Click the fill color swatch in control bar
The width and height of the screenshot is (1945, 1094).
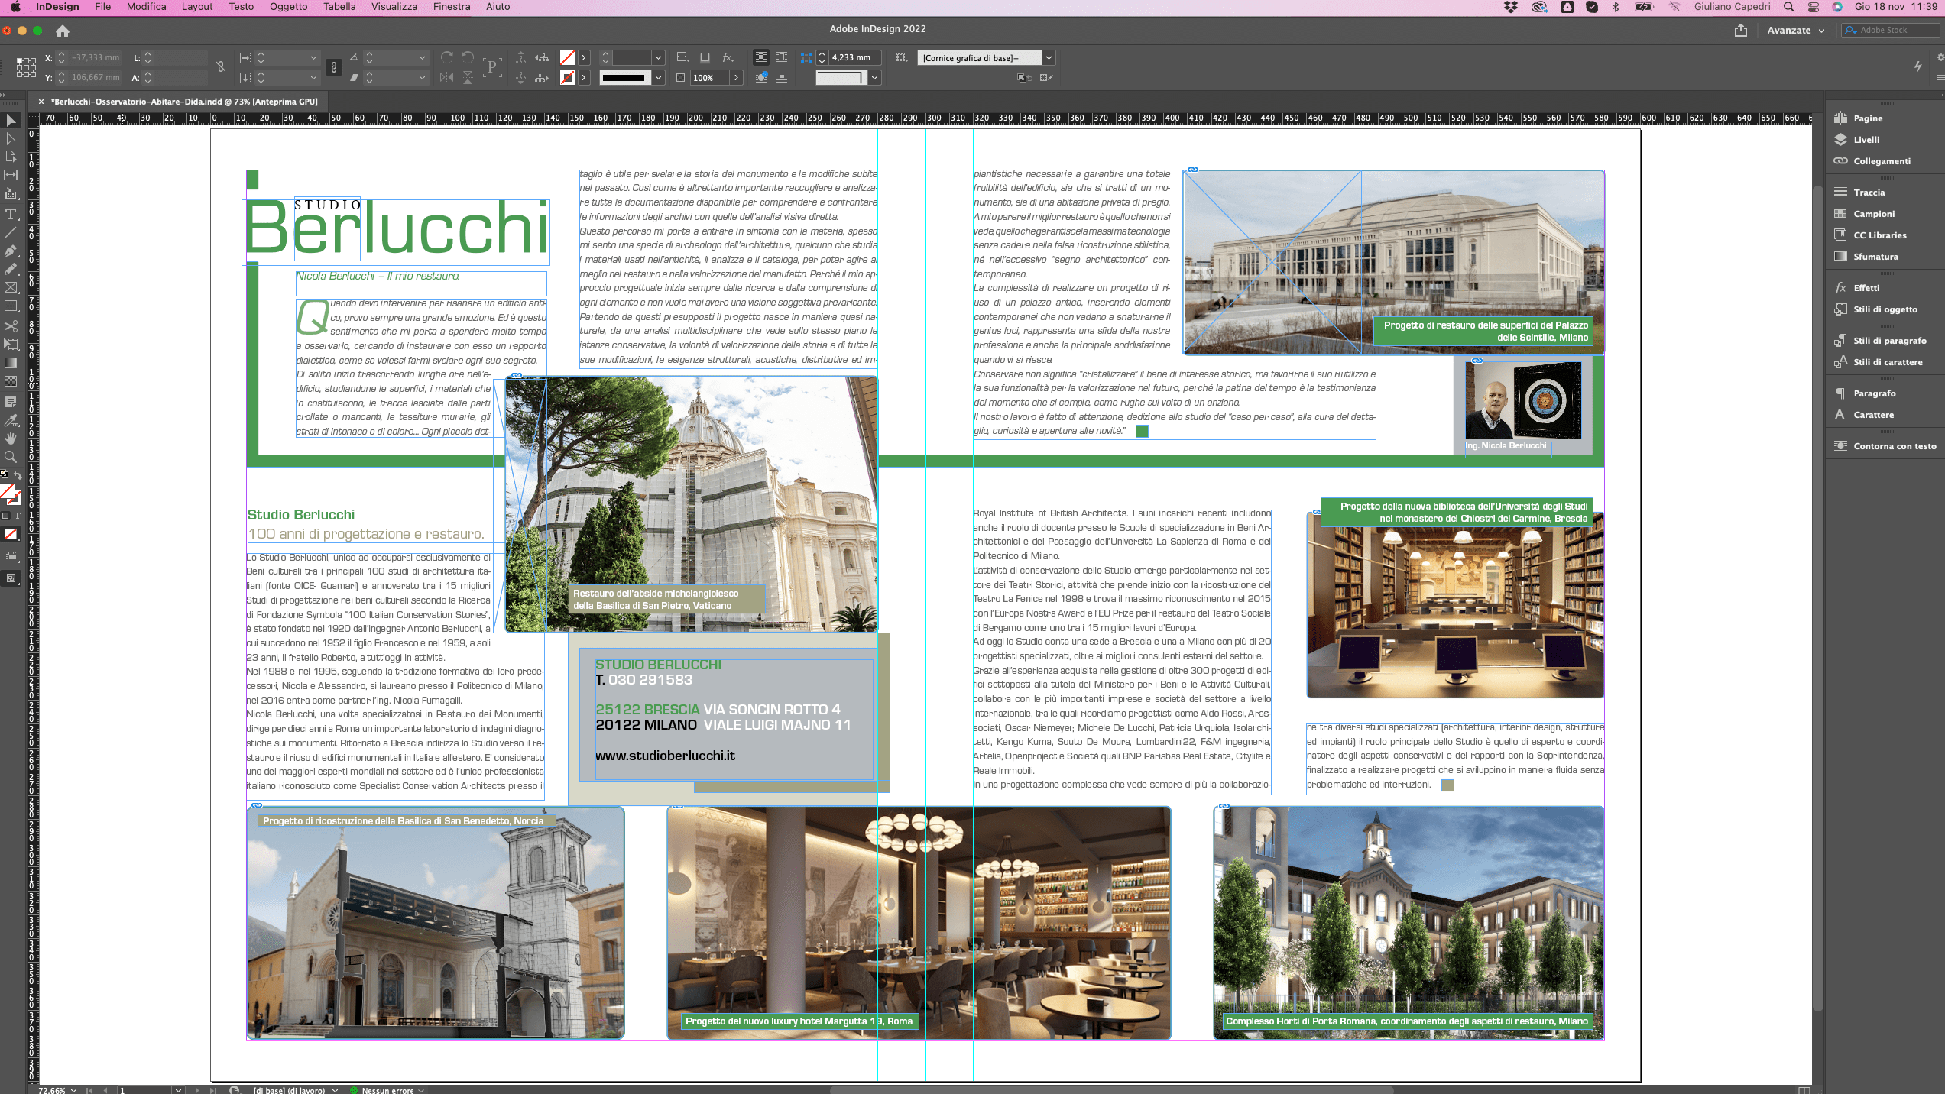pyautogui.click(x=567, y=57)
